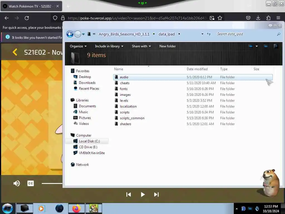Change the view icon in Explorer
Viewport: 285px width, 214px height.
click(251, 46)
